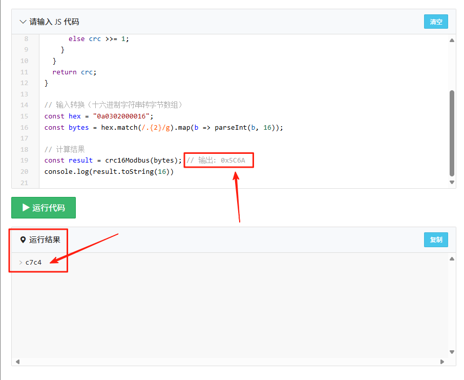464x380 pixels.
Task: Click the 清空 clear button
Action: pos(436,22)
